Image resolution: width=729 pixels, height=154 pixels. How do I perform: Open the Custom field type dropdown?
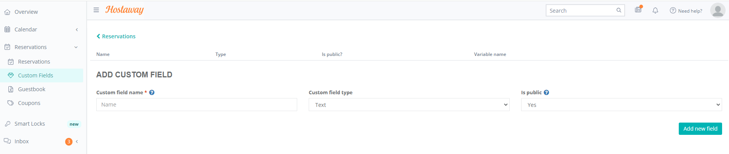409,105
